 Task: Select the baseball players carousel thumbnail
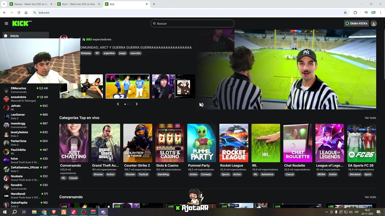pos(128,86)
